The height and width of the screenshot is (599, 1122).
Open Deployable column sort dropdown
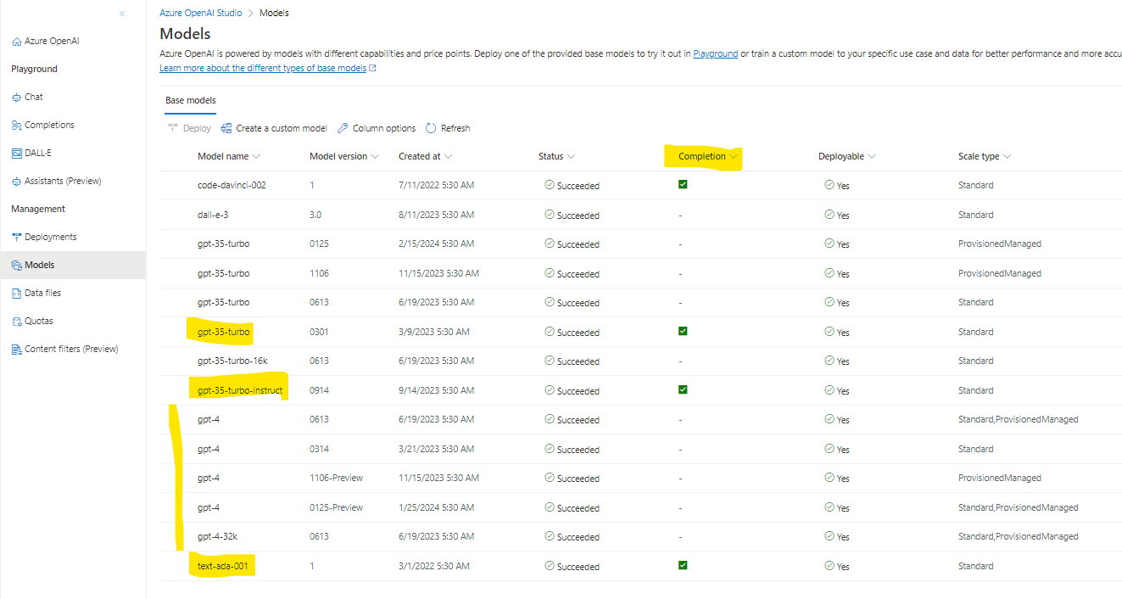[x=872, y=157]
